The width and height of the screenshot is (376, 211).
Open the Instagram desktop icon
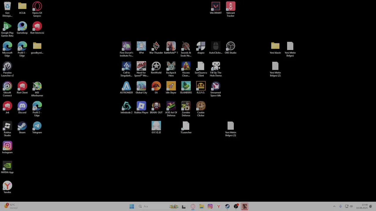pyautogui.click(x=7, y=146)
